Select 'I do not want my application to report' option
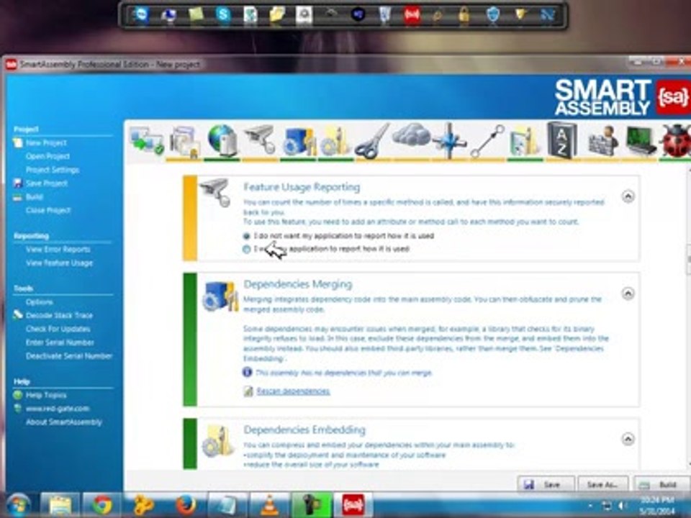Viewport: 691px width, 518px height. tap(338, 236)
